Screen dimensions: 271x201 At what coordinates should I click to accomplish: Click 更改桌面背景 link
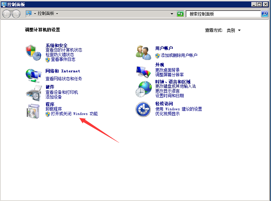click(x=167, y=70)
